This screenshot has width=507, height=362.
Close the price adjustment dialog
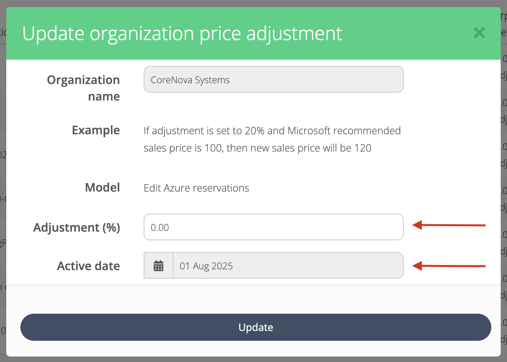pyautogui.click(x=479, y=33)
